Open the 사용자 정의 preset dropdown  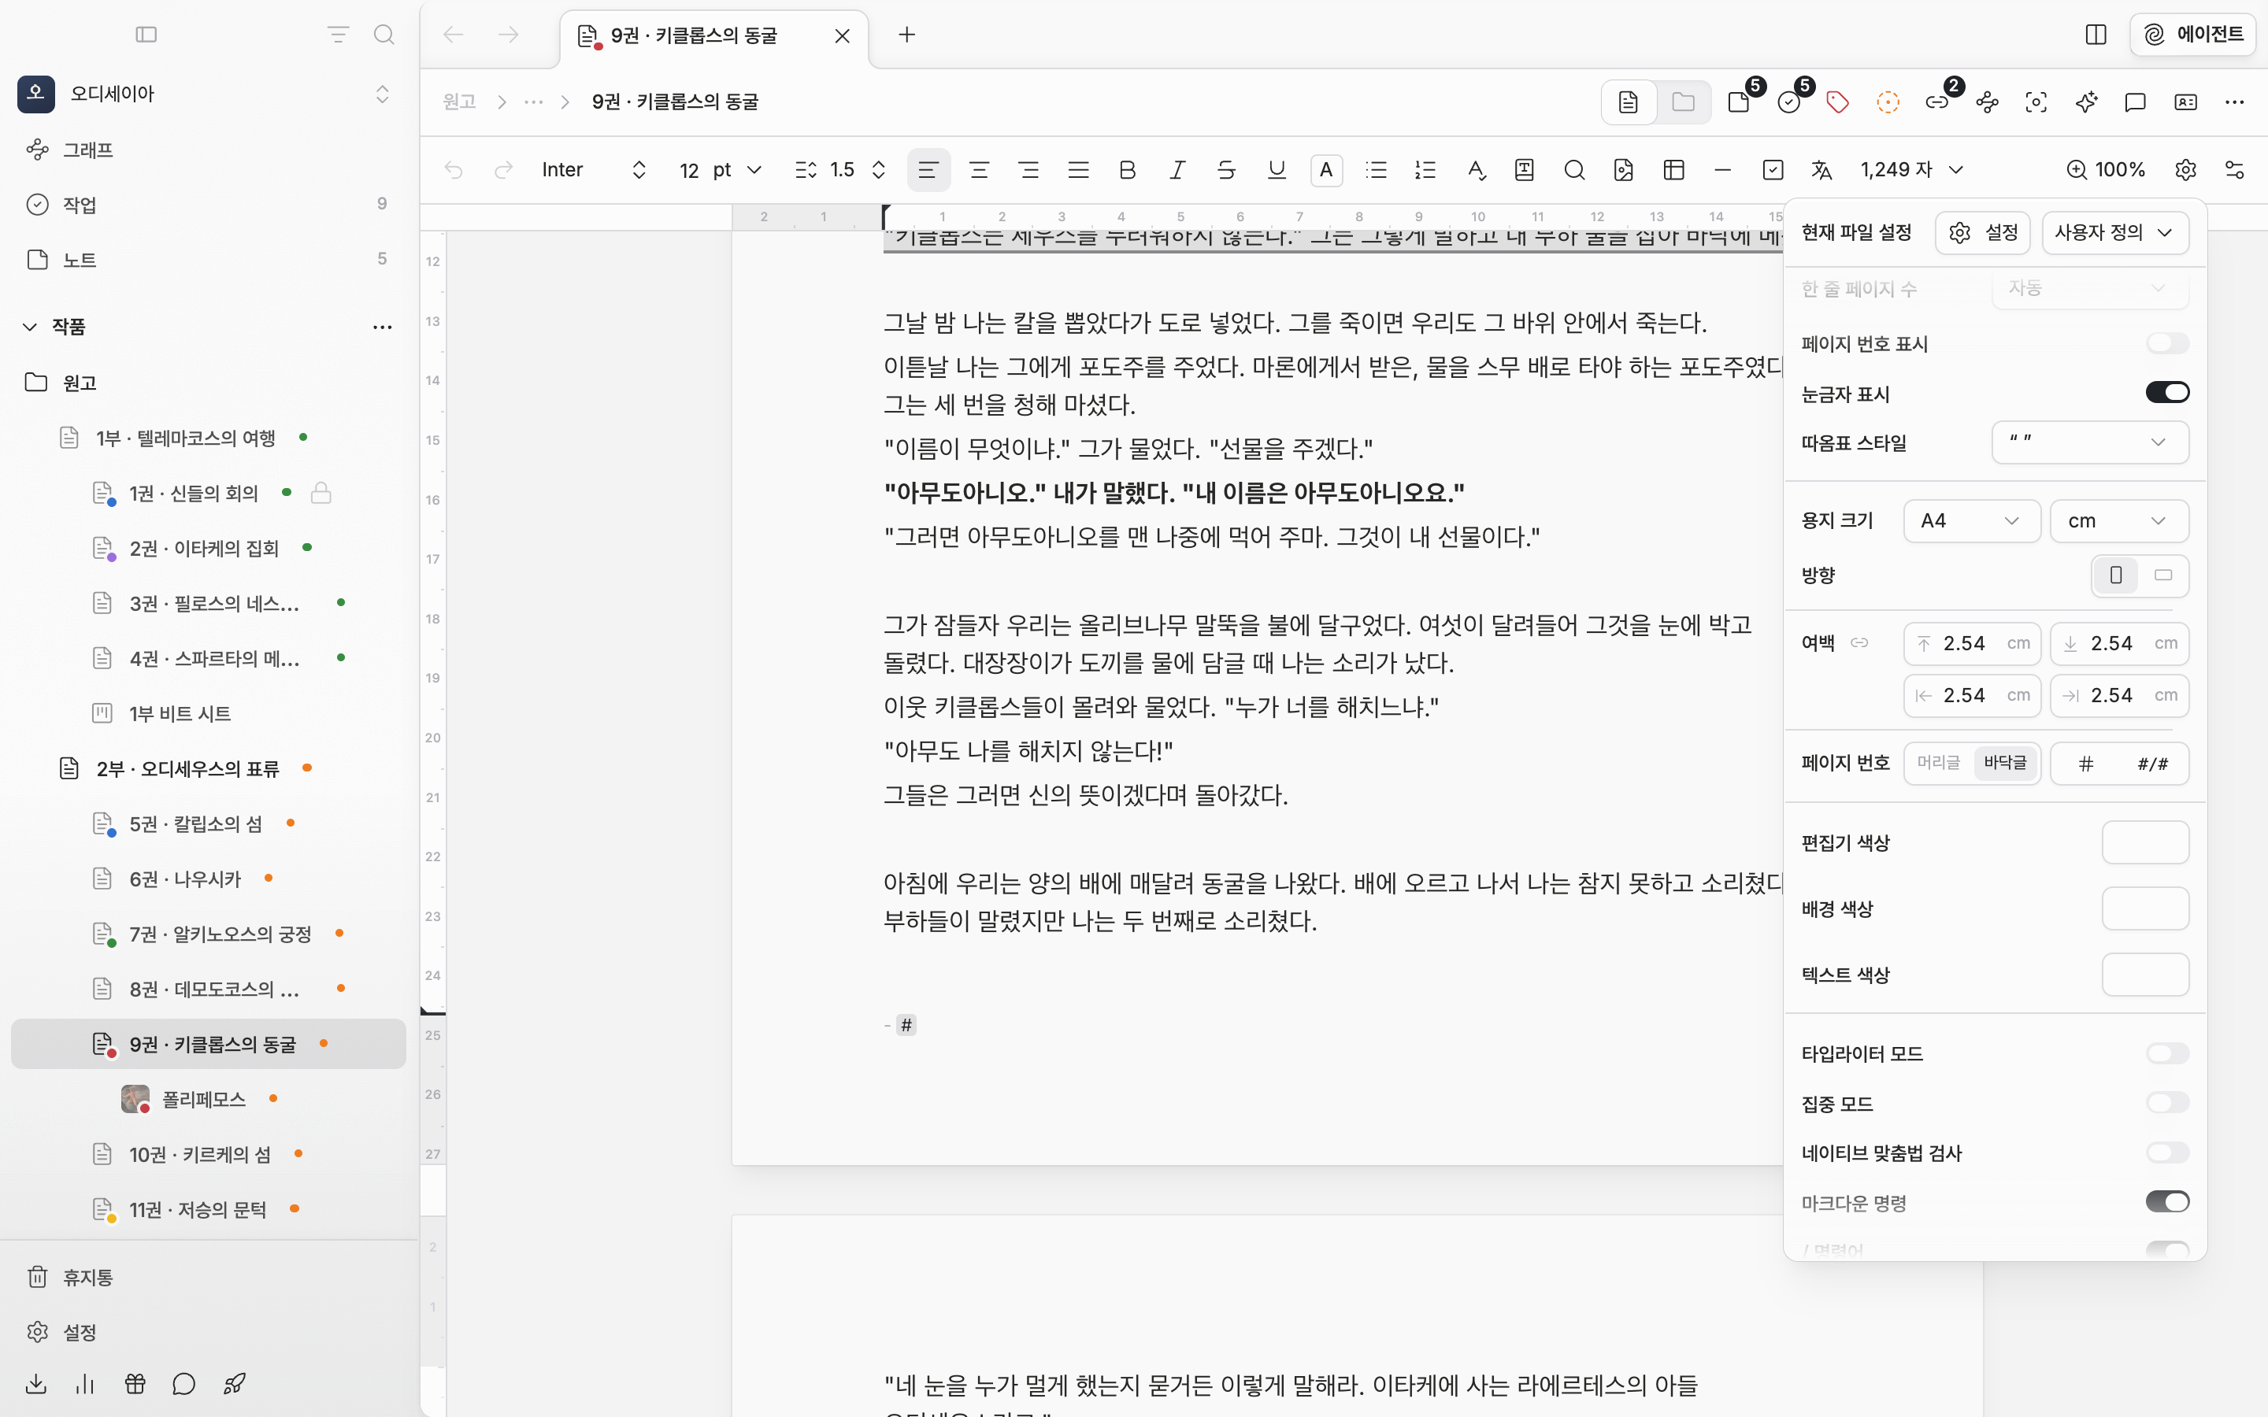[2115, 232]
